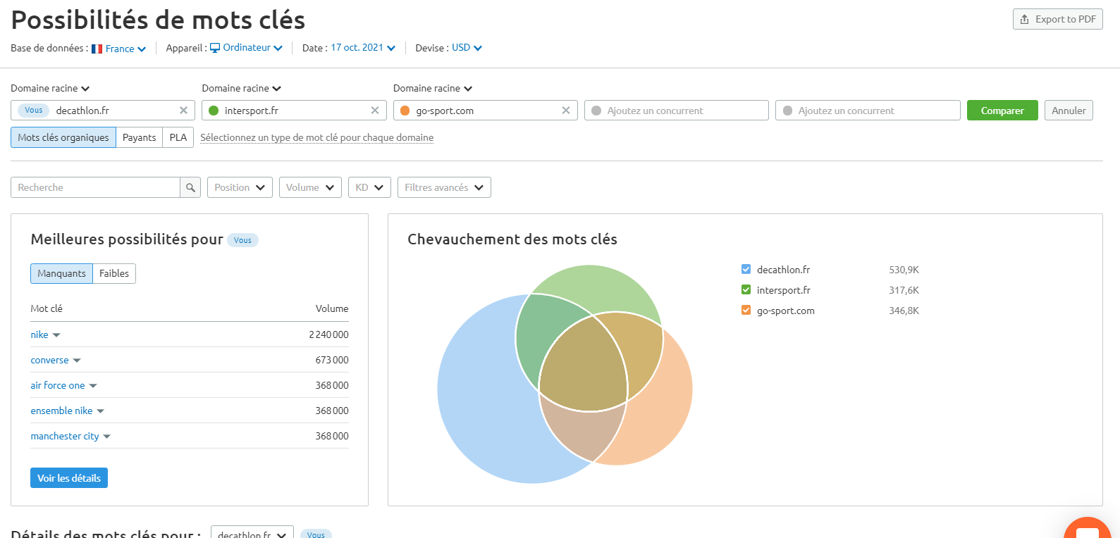The image size is (1120, 538).
Task: Open the Sélectionnez un type de mot clé link
Action: pos(317,137)
